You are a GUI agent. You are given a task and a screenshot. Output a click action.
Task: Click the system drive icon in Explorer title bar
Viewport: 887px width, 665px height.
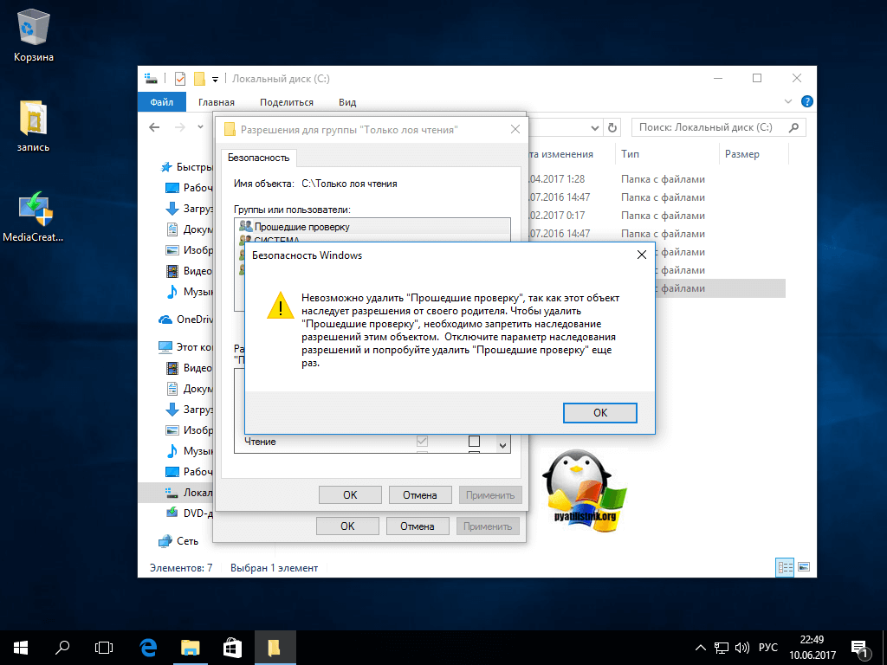[151, 79]
